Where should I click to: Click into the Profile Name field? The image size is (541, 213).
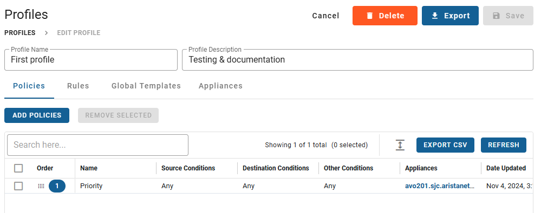click(x=91, y=60)
